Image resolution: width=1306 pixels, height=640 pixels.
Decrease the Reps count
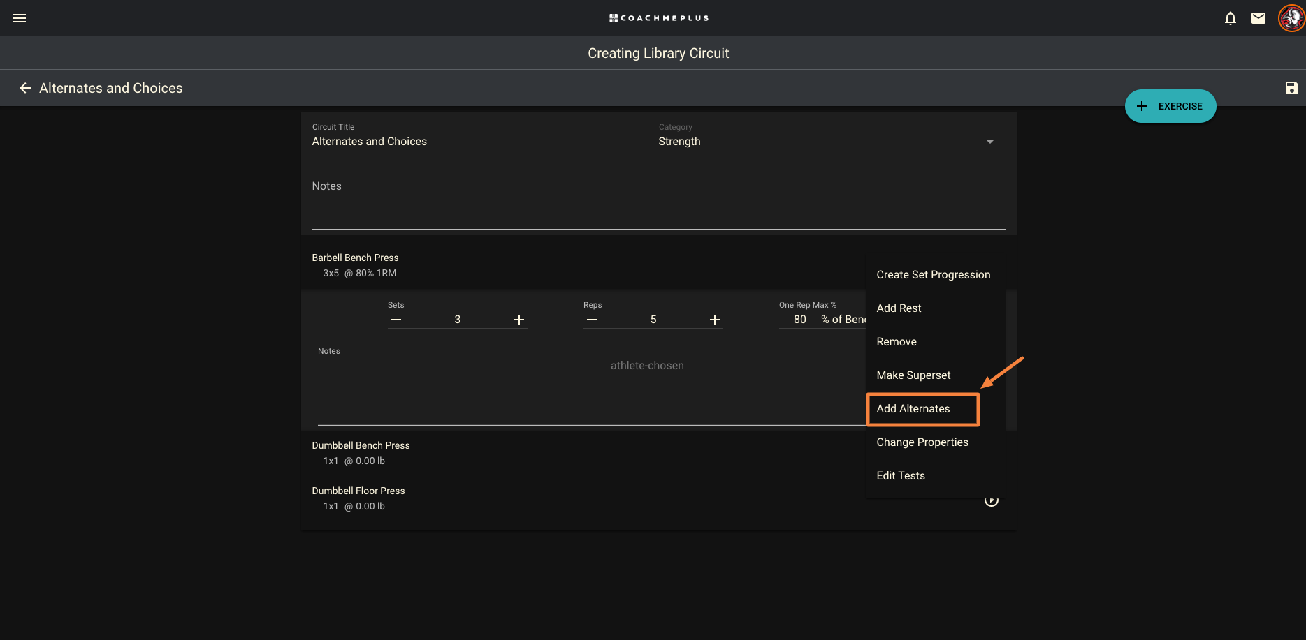(x=592, y=320)
